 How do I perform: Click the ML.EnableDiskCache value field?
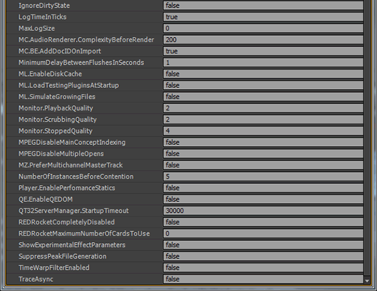pyautogui.click(x=263, y=74)
